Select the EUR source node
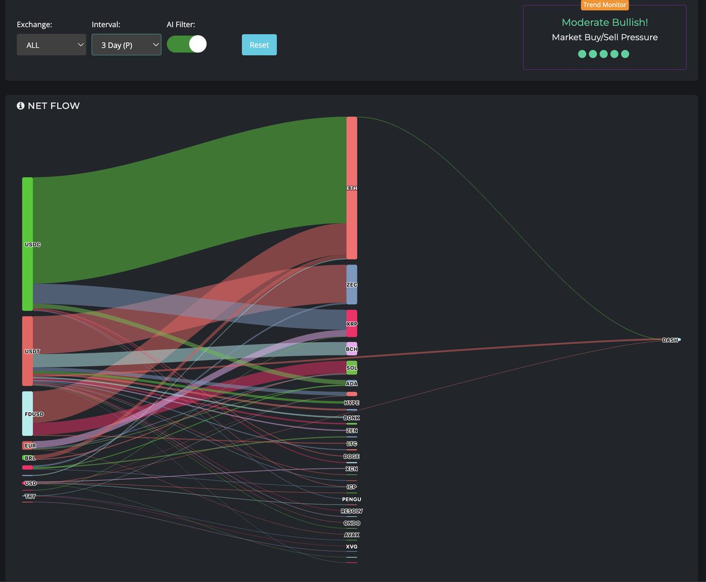This screenshot has width=706, height=582. (28, 446)
